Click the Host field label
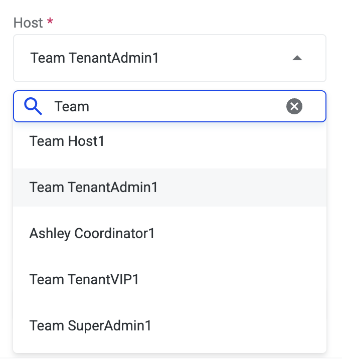 click(28, 23)
